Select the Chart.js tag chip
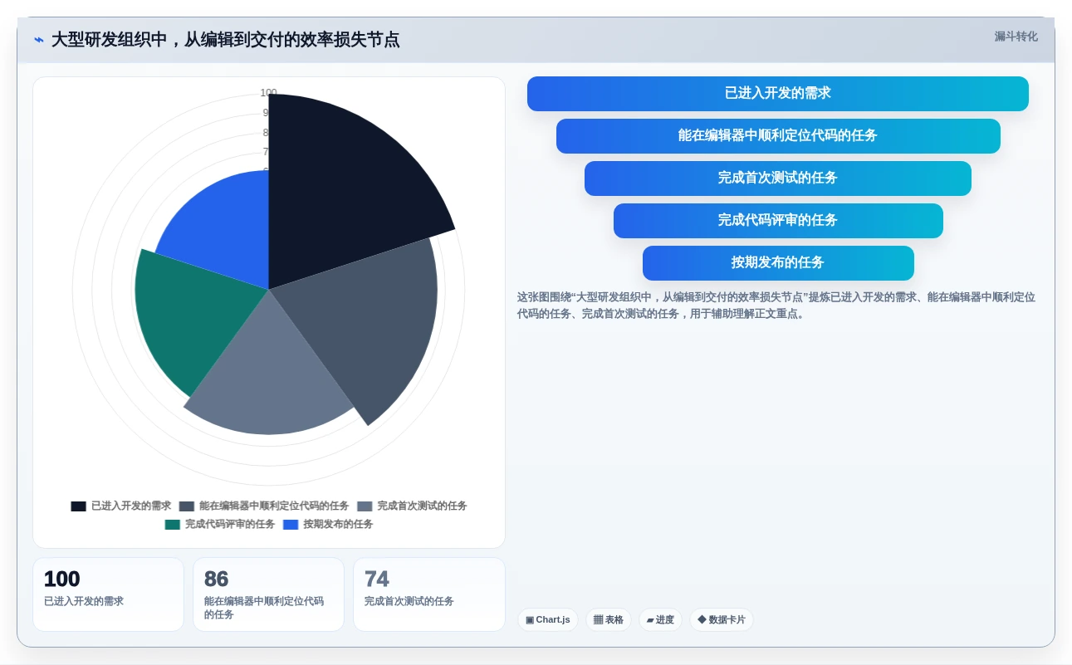 pyautogui.click(x=548, y=620)
